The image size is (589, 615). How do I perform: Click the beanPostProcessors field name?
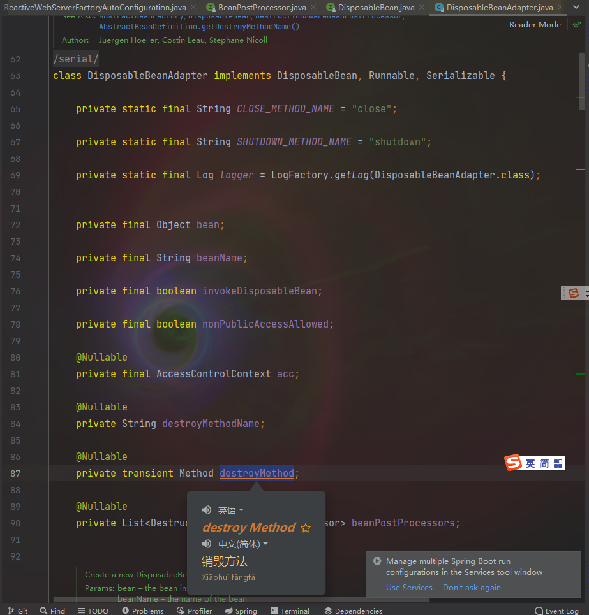403,523
